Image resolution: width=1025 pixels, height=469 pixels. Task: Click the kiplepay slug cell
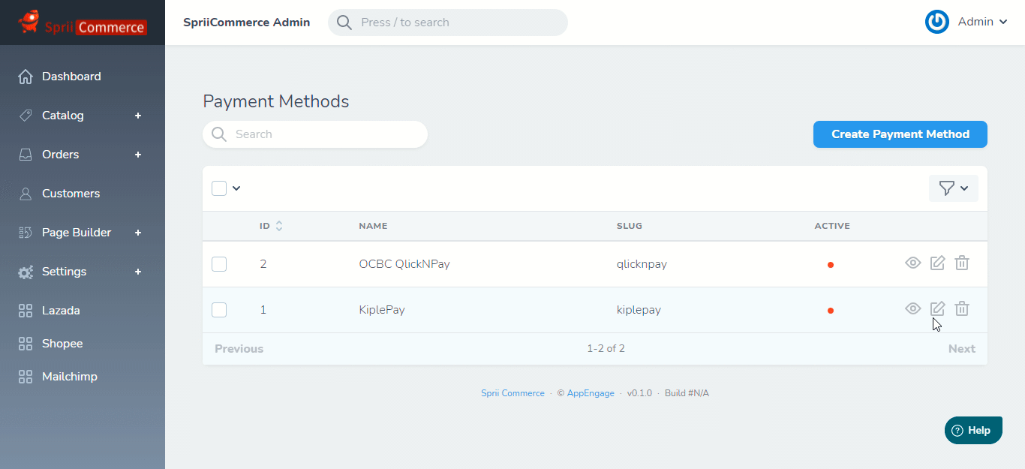click(639, 310)
